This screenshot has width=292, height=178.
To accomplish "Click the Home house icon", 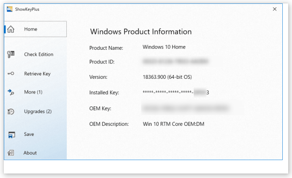I will click(x=11, y=29).
